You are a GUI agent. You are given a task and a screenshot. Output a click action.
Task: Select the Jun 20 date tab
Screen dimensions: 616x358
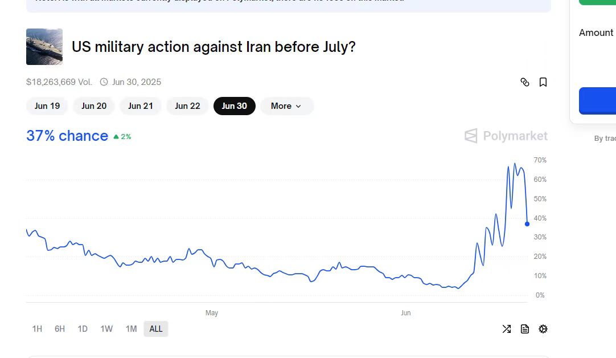coord(94,106)
